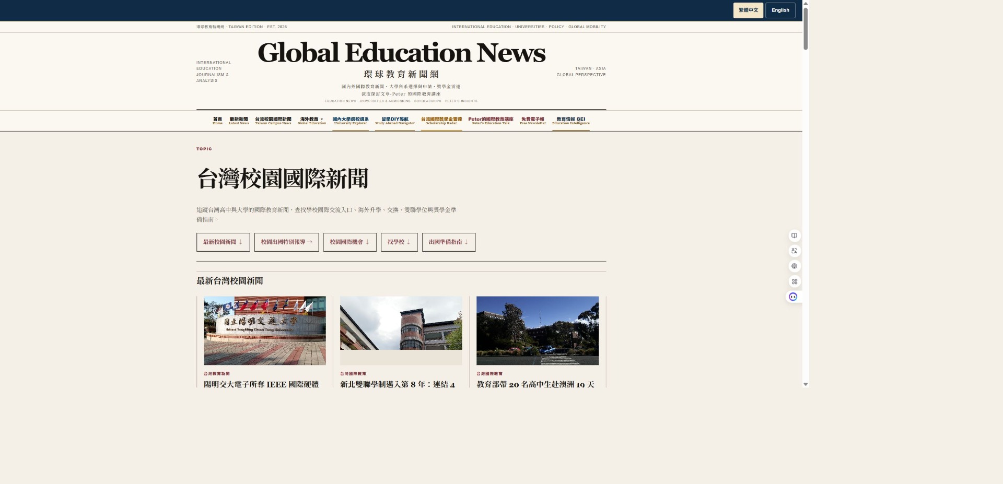1003x484 pixels.
Task: Open headline 陽明交大電子所奪 IEEE 國際硬體
Action: tap(261, 384)
